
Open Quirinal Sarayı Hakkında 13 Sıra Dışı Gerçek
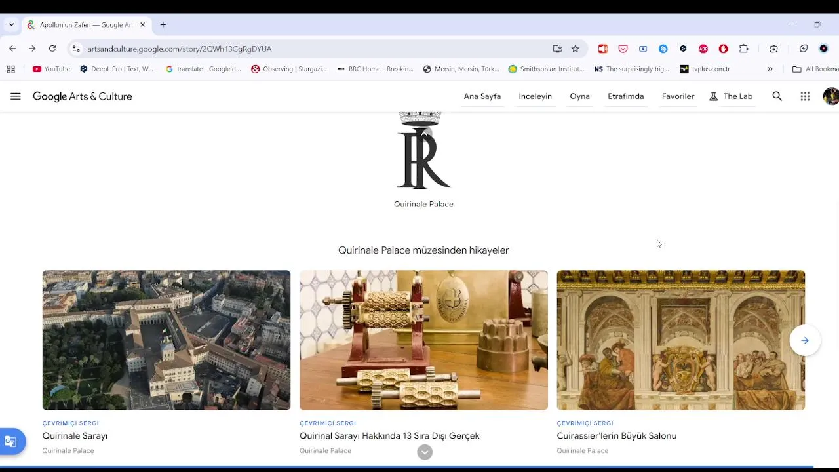point(389,436)
